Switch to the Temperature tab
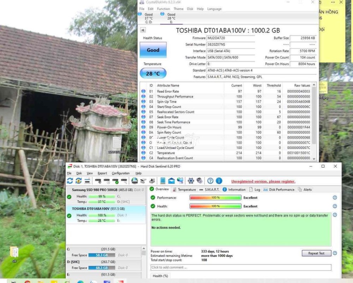Image resolution: width=353 pixels, height=283 pixels. click(x=184, y=189)
